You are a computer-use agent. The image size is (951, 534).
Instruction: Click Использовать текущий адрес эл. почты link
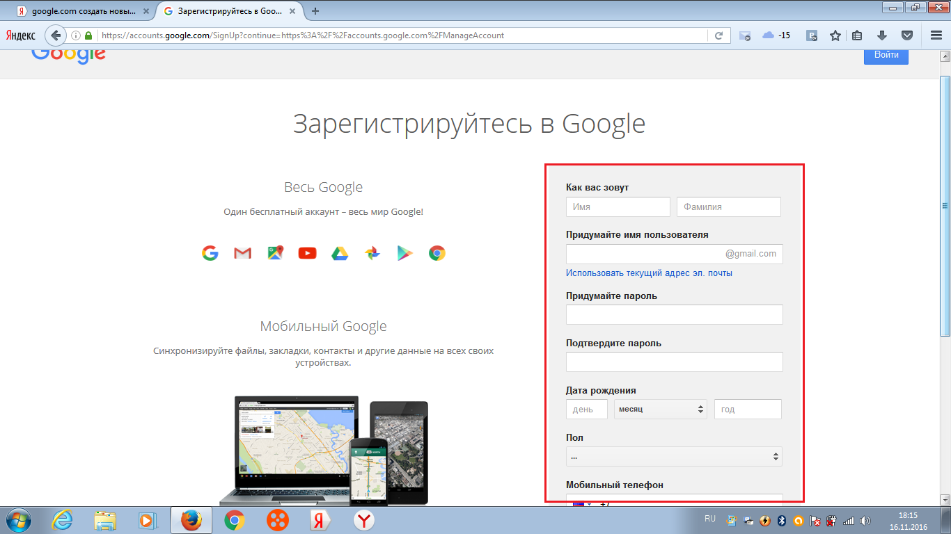[x=649, y=273]
